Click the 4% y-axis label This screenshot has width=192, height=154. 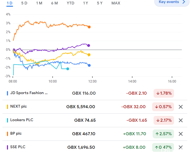tap(8, 14)
